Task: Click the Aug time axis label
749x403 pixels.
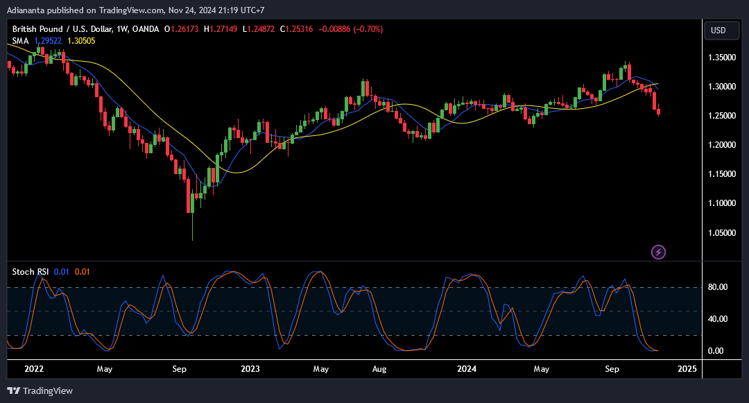Action: pos(379,369)
